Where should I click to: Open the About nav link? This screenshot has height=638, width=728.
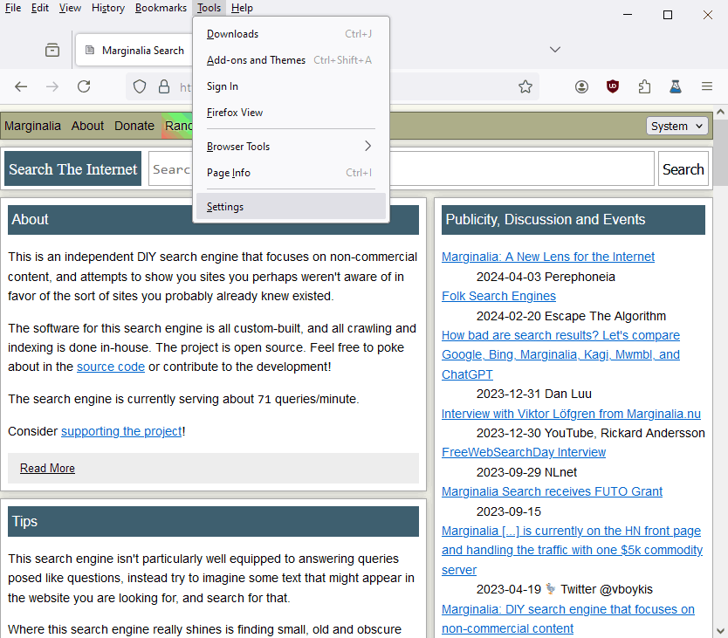click(87, 126)
